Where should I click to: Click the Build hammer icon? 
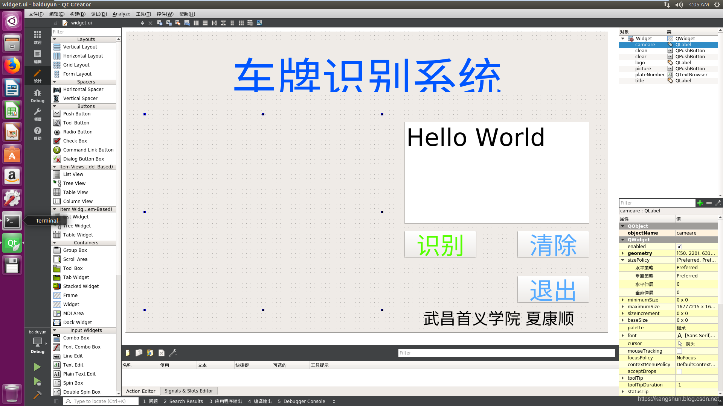pos(37,395)
